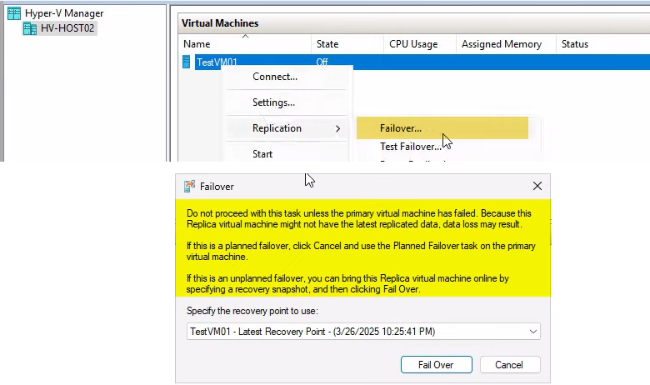Select Hyper-V Manager root node
The height and width of the screenshot is (385, 650).
[x=64, y=13]
